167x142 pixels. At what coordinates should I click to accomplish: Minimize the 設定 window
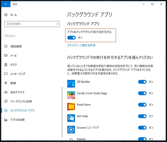(144, 4)
